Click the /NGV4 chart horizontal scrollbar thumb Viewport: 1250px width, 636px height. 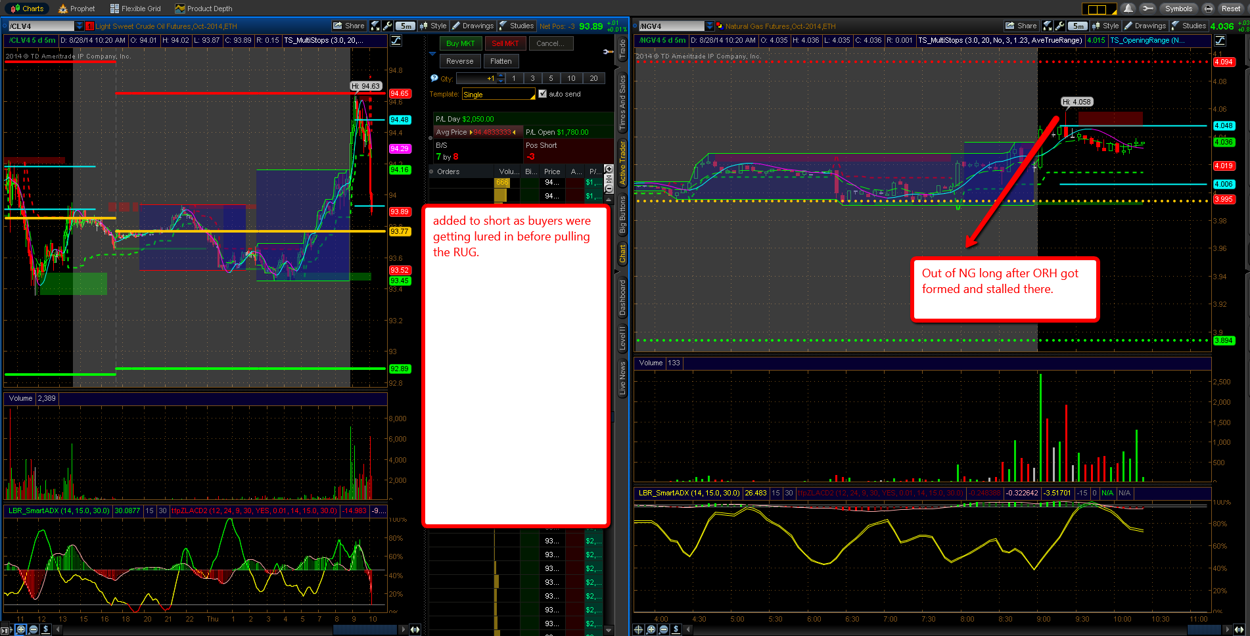[1204, 629]
